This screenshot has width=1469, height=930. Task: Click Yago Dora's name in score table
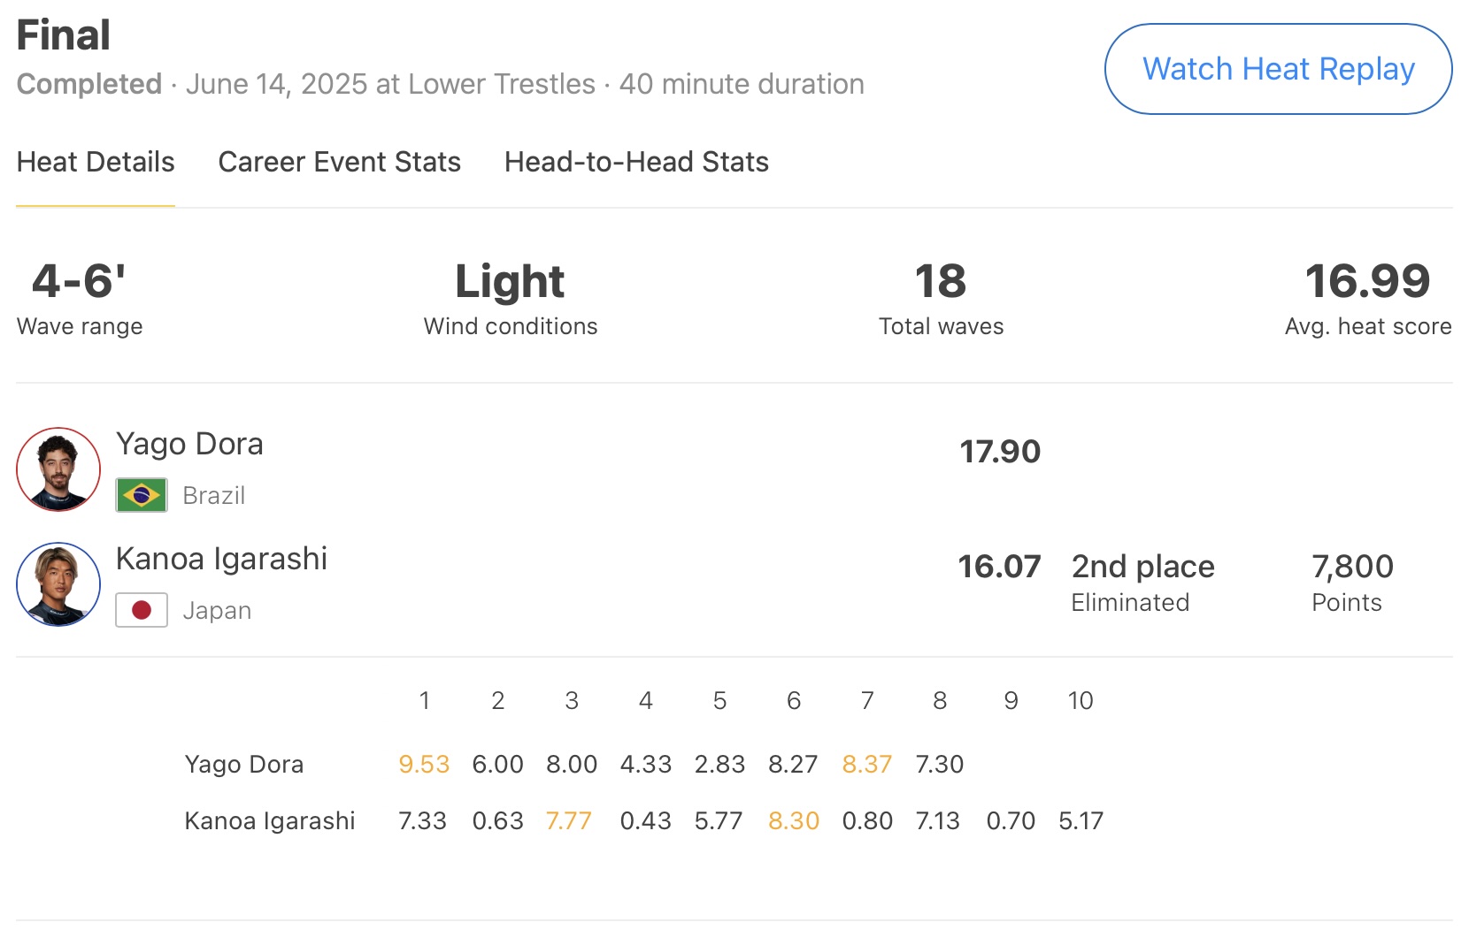pos(244,764)
